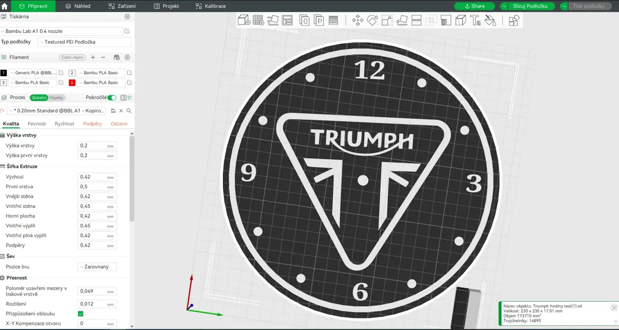Click the black filament 1 color swatch
Viewport: 619px width, 330px height.
coord(4,73)
